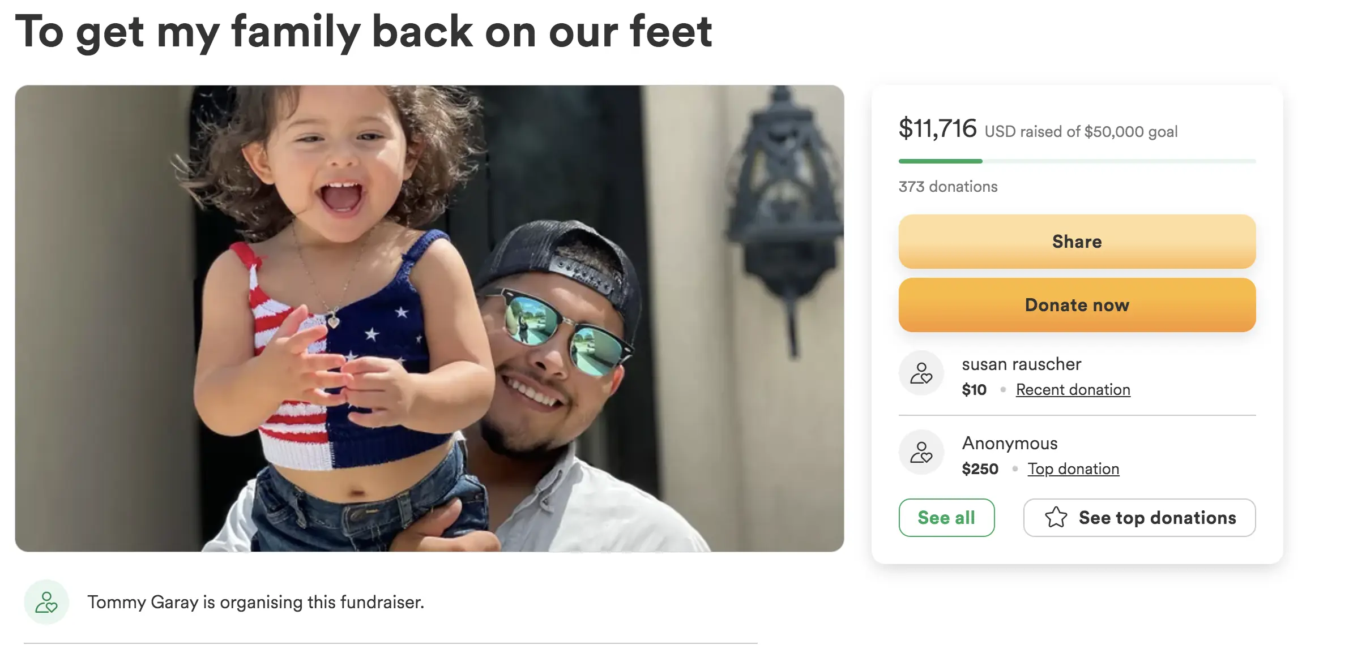
Task: Click susan rauscher's donor avatar icon
Action: 921,373
